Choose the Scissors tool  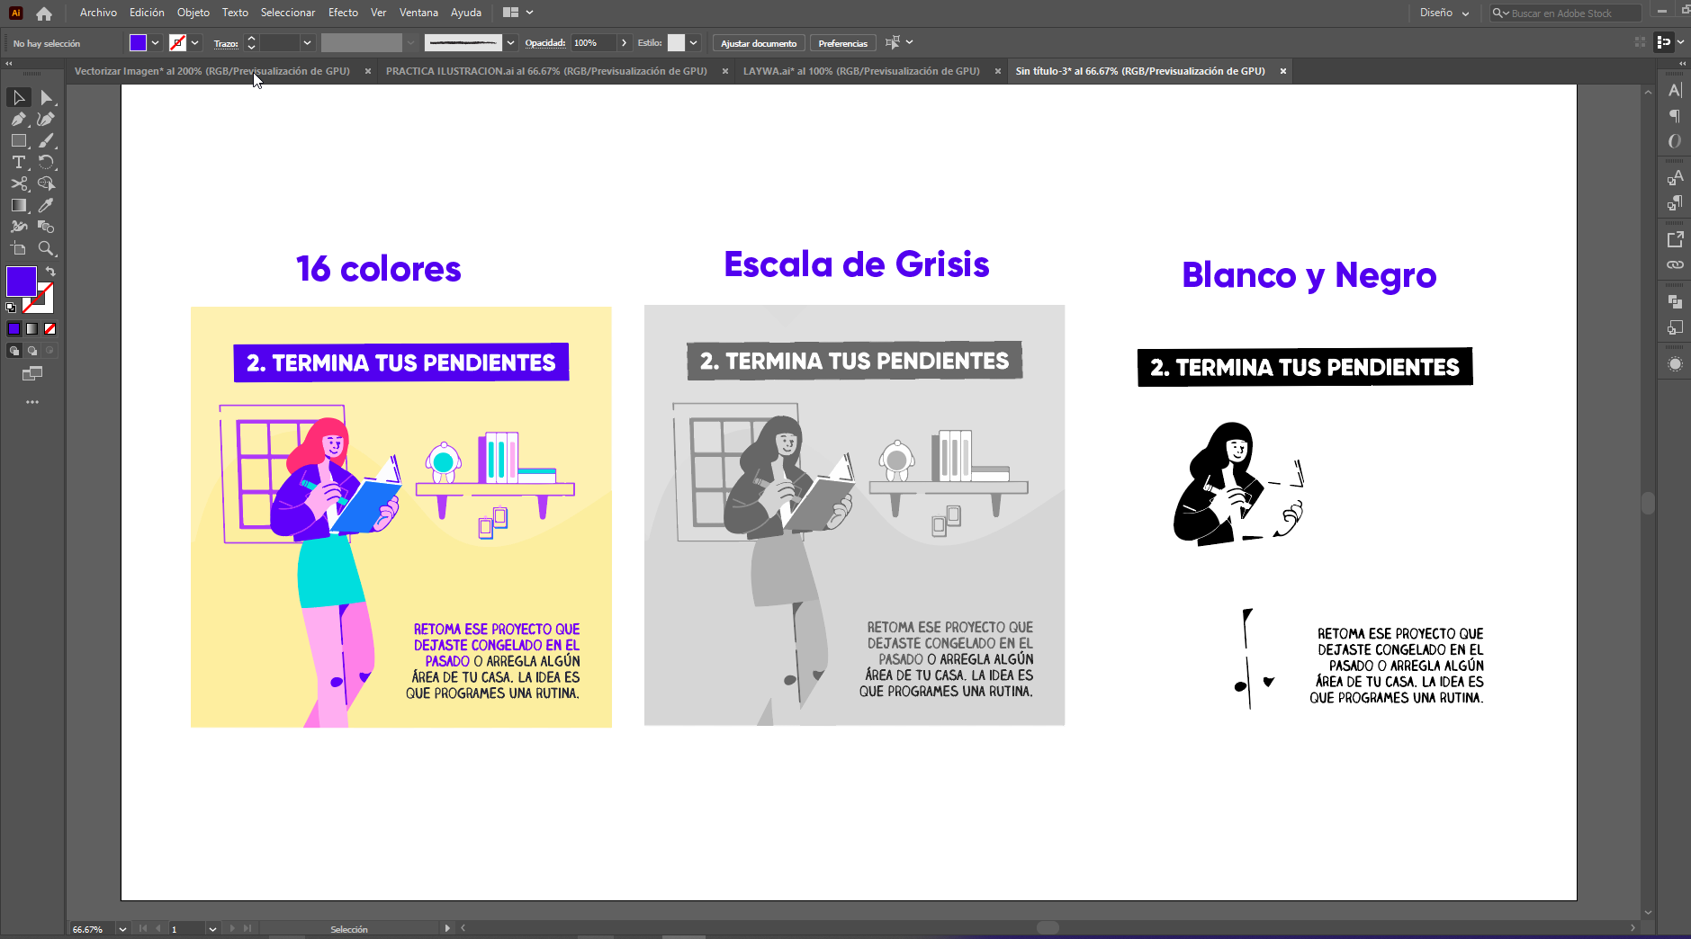point(18,183)
